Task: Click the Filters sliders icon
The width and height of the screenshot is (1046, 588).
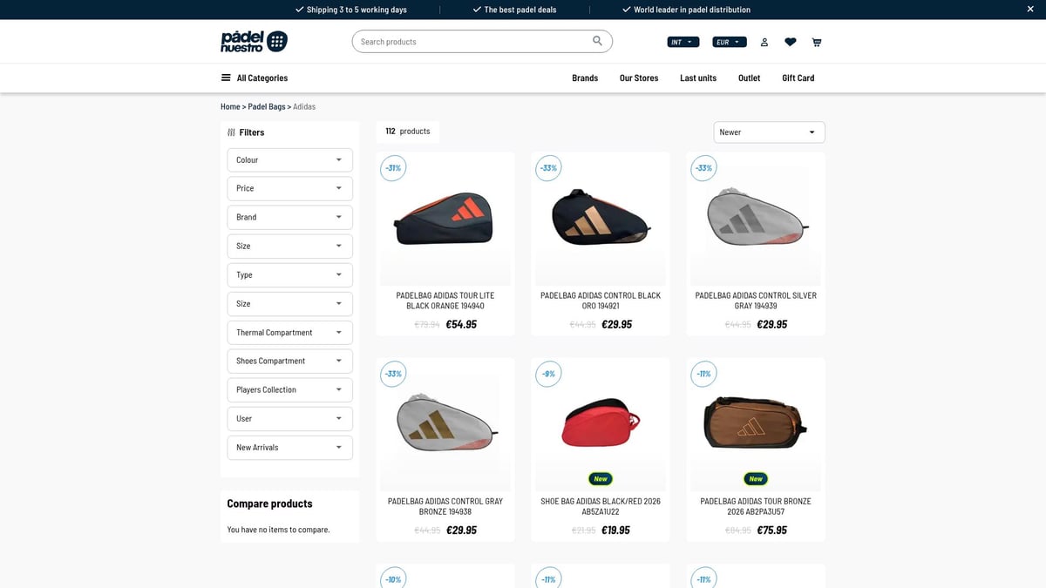Action: 231,132
